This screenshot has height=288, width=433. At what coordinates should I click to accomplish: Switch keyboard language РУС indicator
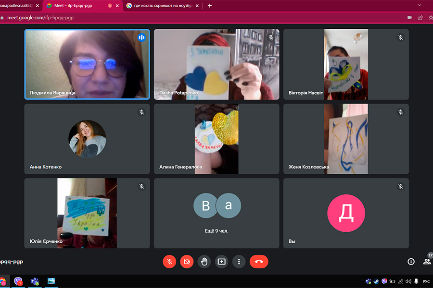tap(426, 281)
